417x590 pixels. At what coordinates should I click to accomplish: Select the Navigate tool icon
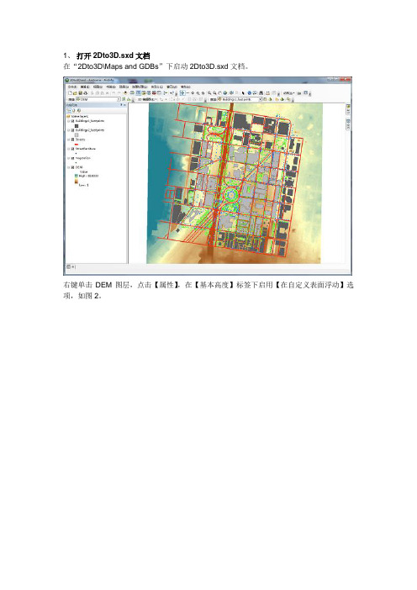182,93
